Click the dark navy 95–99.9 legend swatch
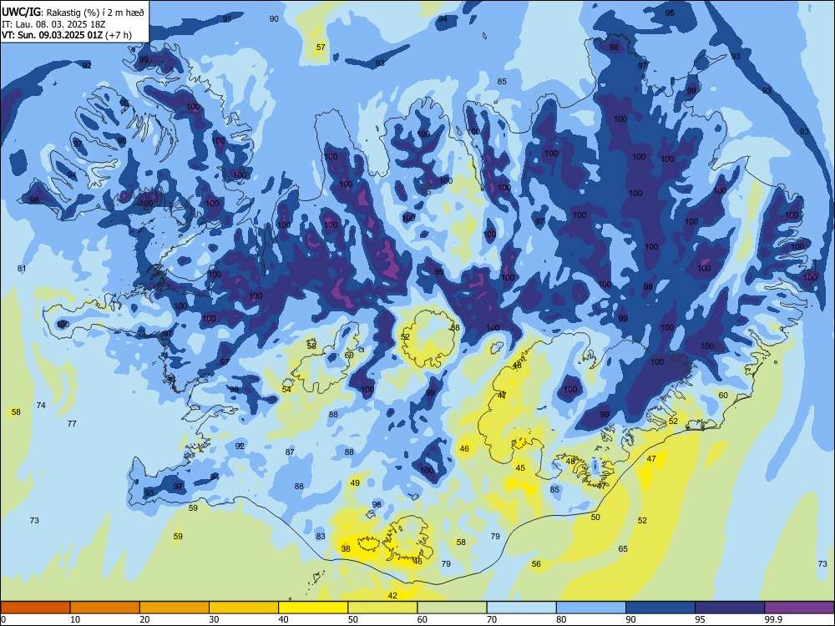Viewport: 835px width, 626px height. click(x=730, y=608)
